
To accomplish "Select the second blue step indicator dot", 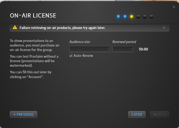I will [x=125, y=16].
